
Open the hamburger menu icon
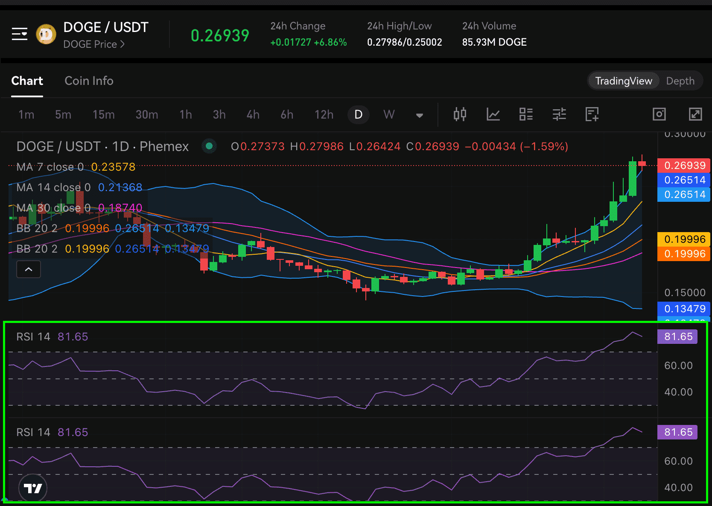(x=20, y=34)
